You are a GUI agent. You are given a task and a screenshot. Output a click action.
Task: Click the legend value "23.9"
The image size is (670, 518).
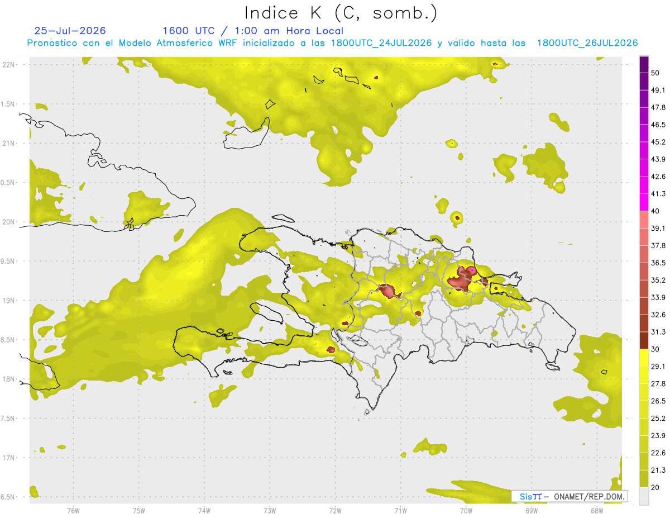pos(658,436)
